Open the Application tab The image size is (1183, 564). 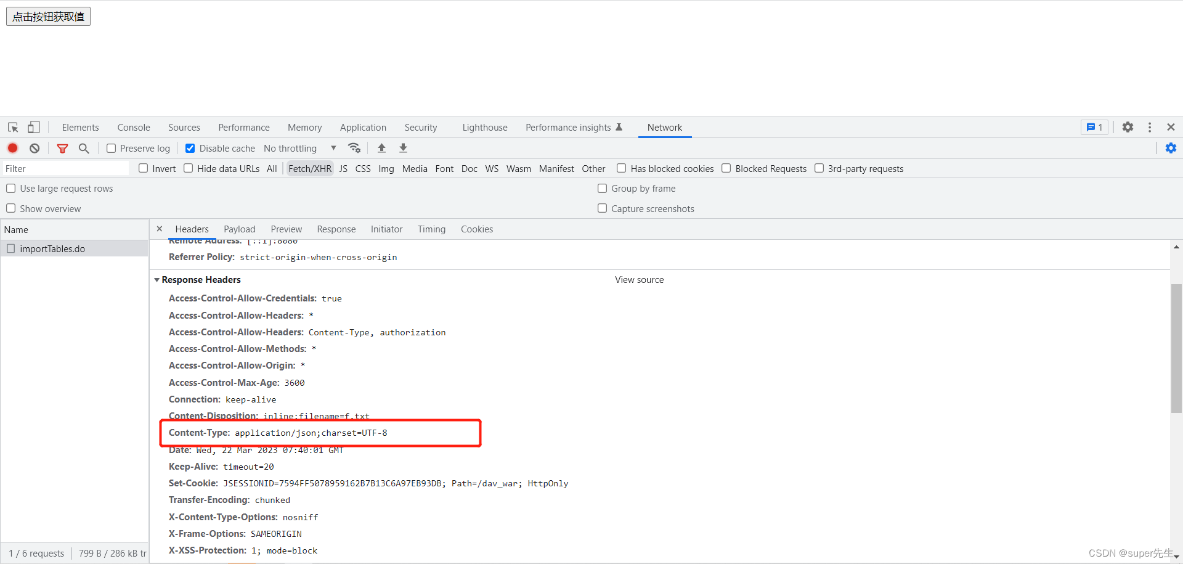pyautogui.click(x=363, y=127)
